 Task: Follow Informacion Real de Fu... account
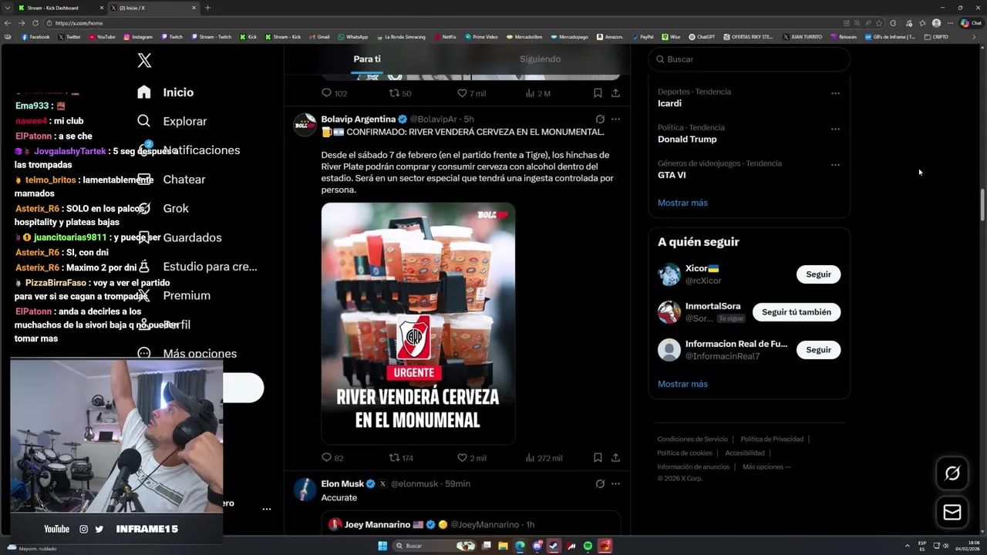coord(818,350)
